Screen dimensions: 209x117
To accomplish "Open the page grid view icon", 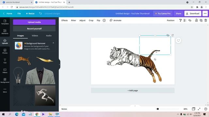I will 193,109.
